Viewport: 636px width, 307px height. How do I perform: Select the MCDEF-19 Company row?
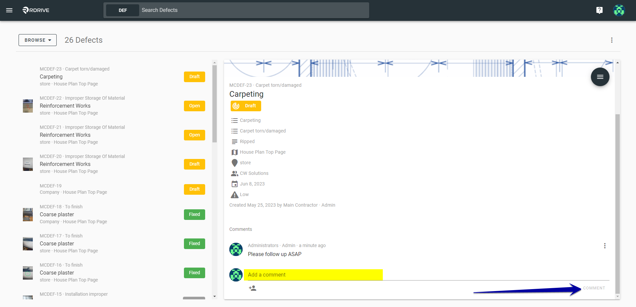(x=114, y=189)
